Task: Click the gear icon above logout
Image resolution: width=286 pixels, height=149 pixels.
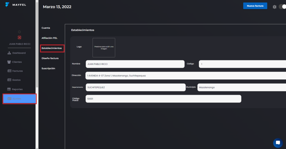Action: point(19,32)
